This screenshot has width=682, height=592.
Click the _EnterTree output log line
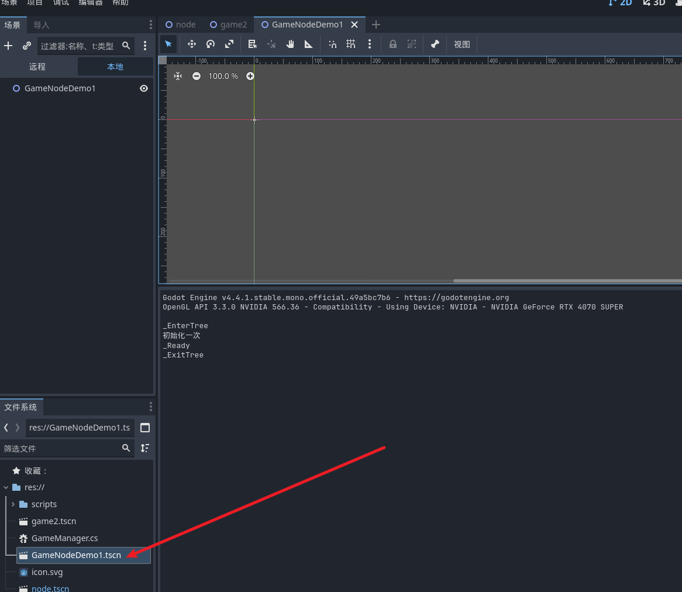(185, 325)
